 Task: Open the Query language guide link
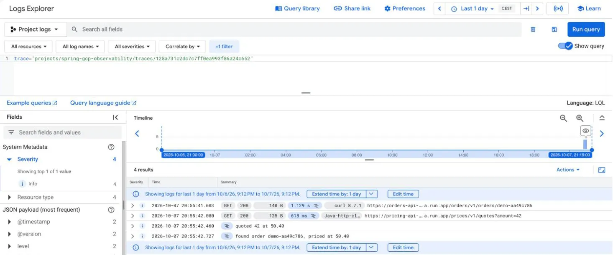(103, 103)
